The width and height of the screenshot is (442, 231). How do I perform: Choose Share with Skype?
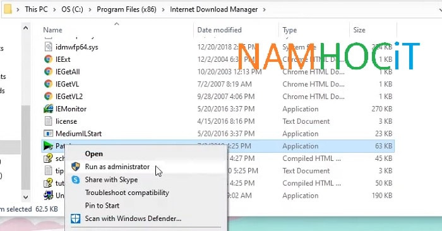[111, 180]
